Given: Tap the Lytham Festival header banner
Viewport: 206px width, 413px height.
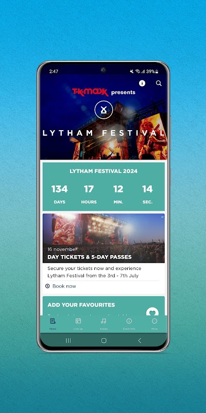Looking at the screenshot, I should [104, 117].
